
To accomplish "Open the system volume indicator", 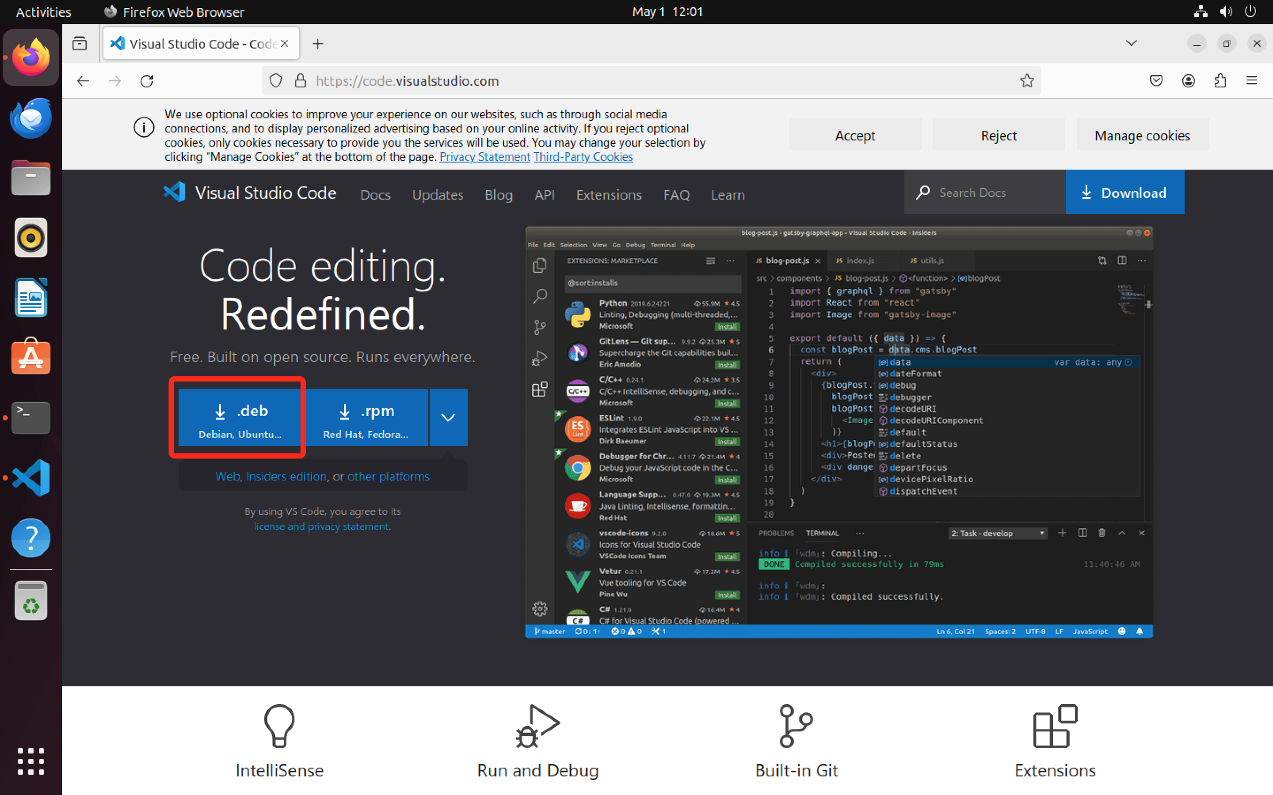I will 1226,11.
